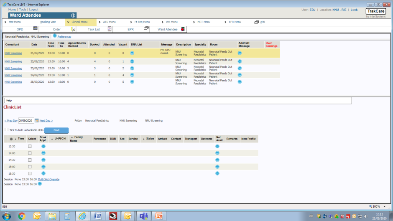This screenshot has height=221, width=393.
Task: Click the Order toolbar icon
Action: (73, 29)
